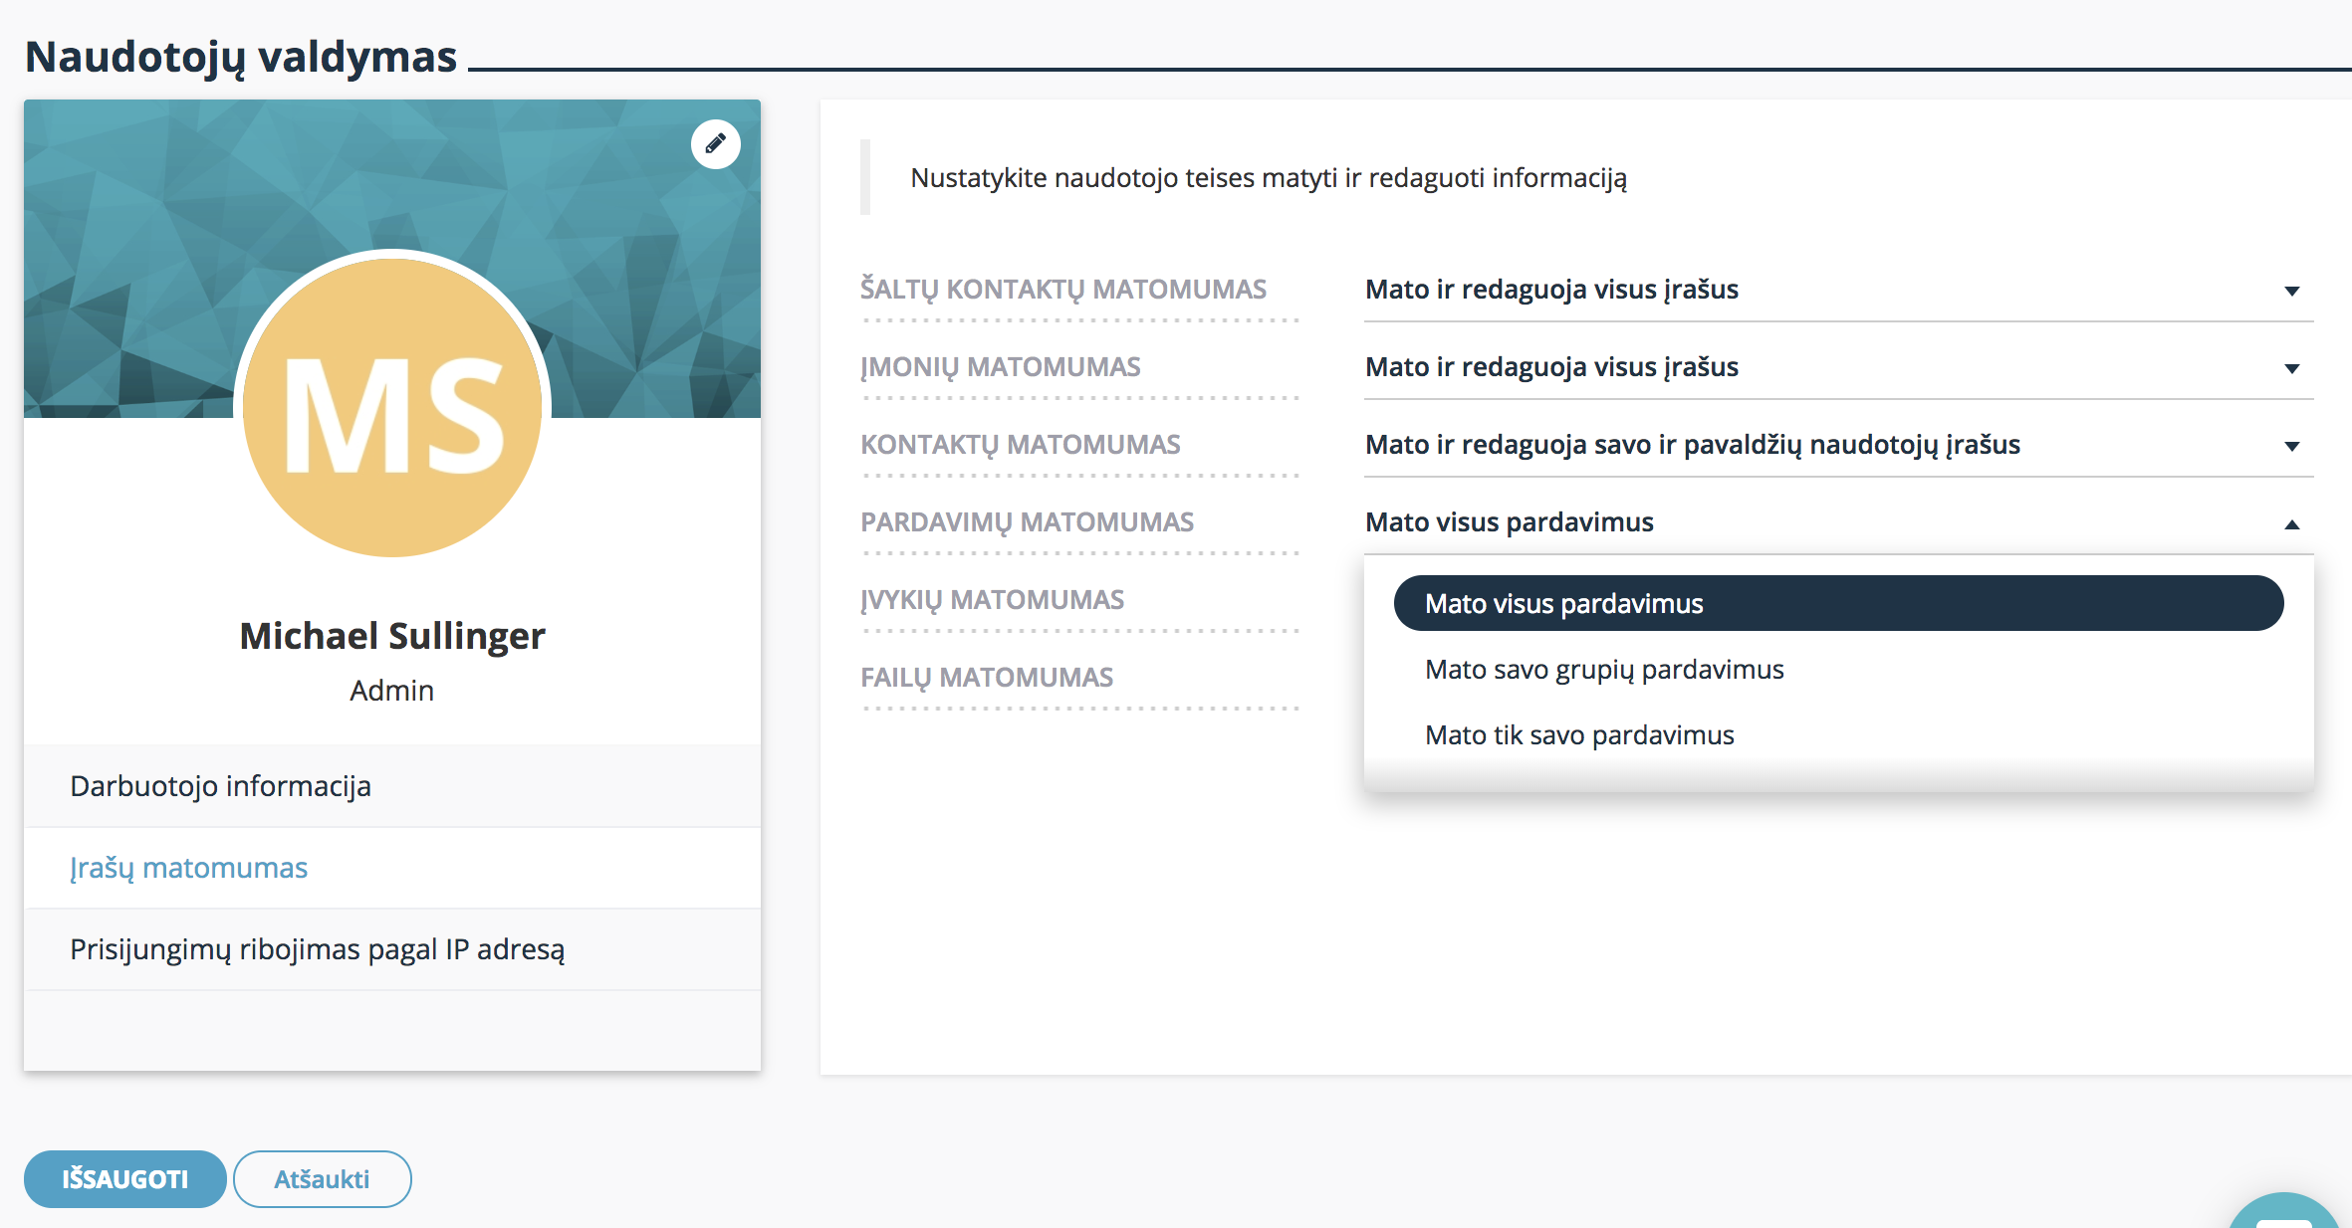
Task: Click KONTAKTŲ MATOMUMAS label
Action: point(1021,445)
